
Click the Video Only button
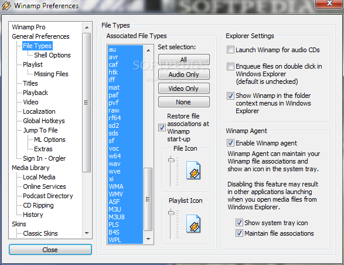click(184, 89)
